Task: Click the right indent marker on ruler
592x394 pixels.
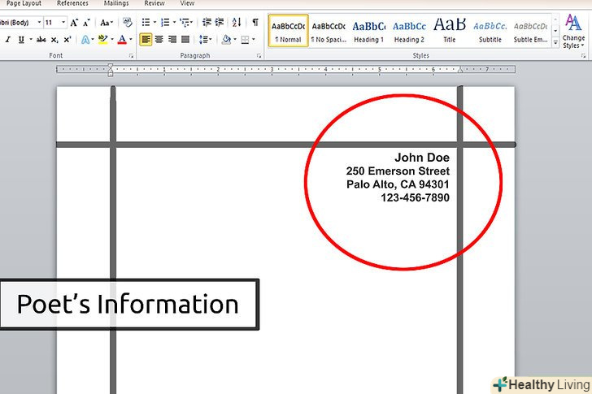Action: pyautogui.click(x=460, y=69)
